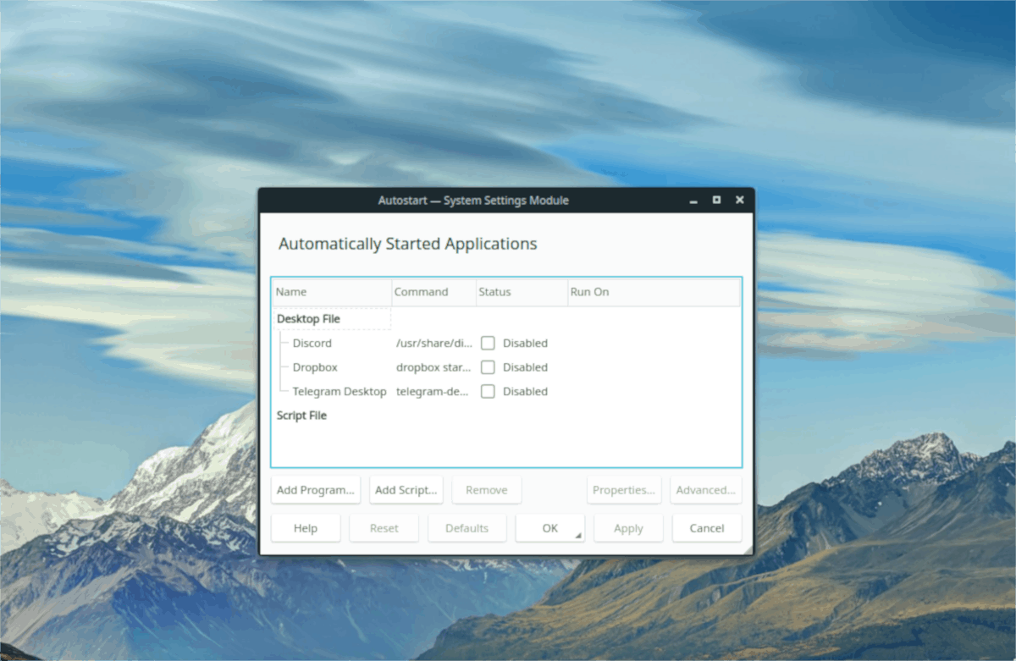This screenshot has width=1016, height=661.
Task: Toggle the Dropbox status checkbox
Action: tap(488, 367)
